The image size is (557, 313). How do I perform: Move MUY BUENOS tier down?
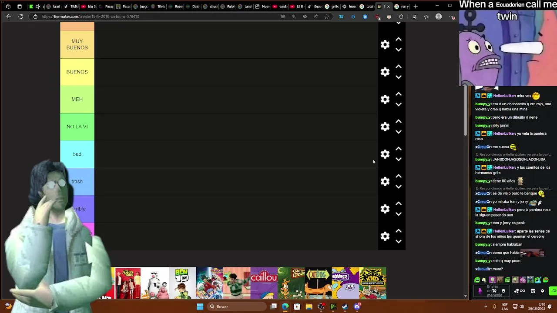click(398, 50)
